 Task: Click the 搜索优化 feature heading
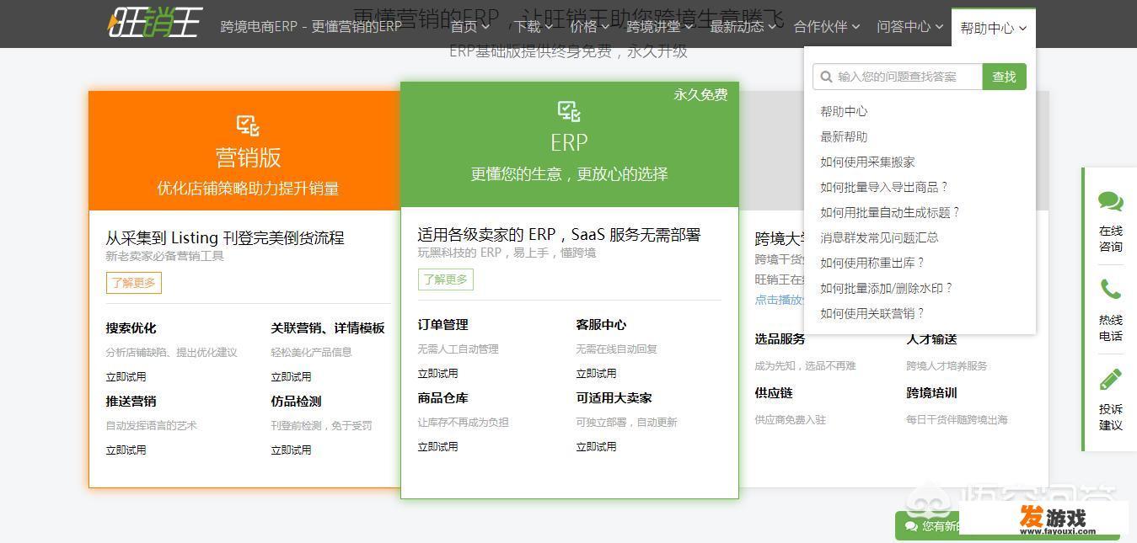(x=131, y=328)
